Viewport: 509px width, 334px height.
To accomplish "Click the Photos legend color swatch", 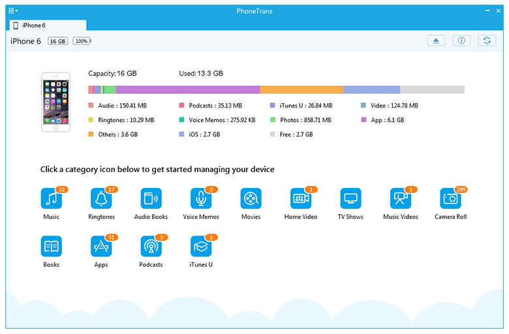I will click(x=273, y=120).
